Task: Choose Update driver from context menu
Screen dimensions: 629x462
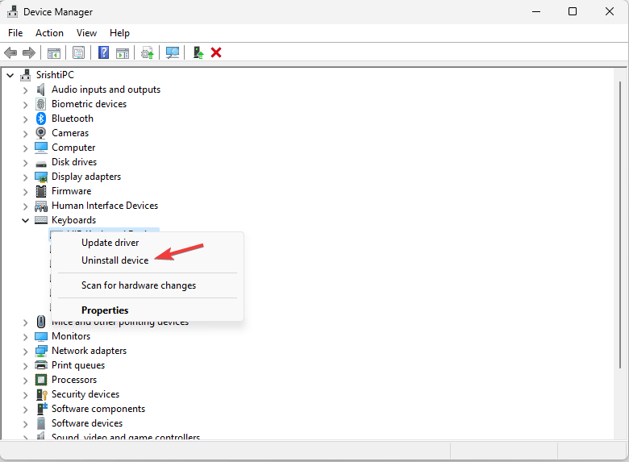Action: (110, 243)
